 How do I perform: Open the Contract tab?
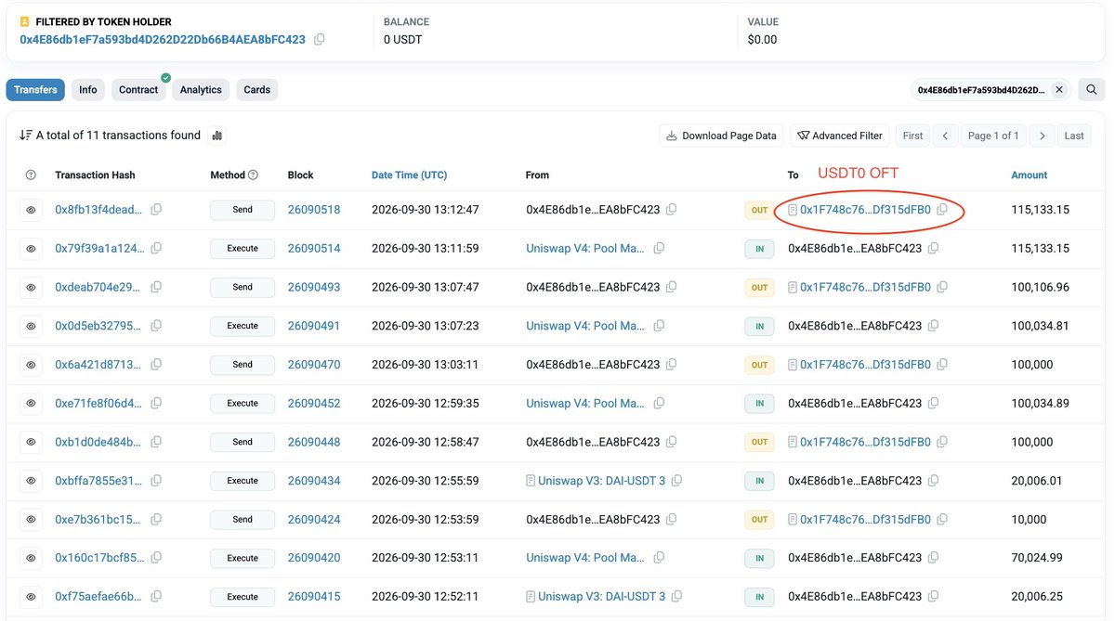point(138,90)
